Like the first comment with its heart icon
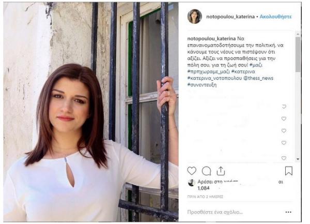Image resolution: width=310 pixels, height=224 pixels. tap(284, 107)
